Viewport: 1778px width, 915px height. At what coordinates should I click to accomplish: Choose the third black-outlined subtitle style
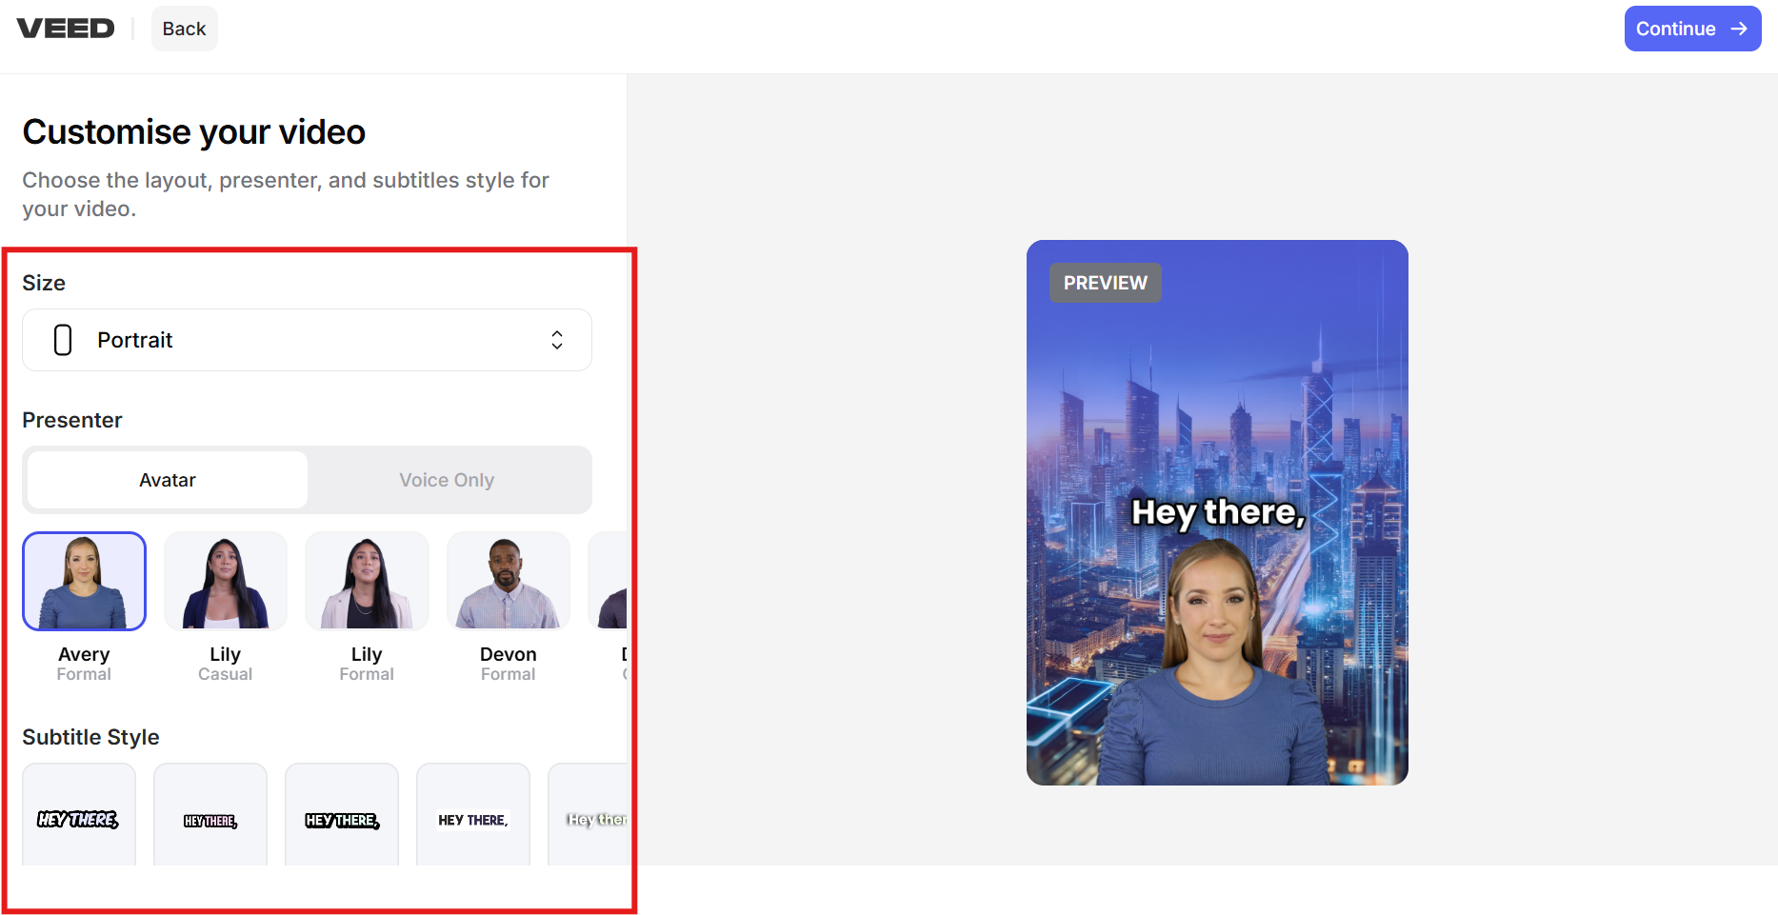pyautogui.click(x=341, y=819)
